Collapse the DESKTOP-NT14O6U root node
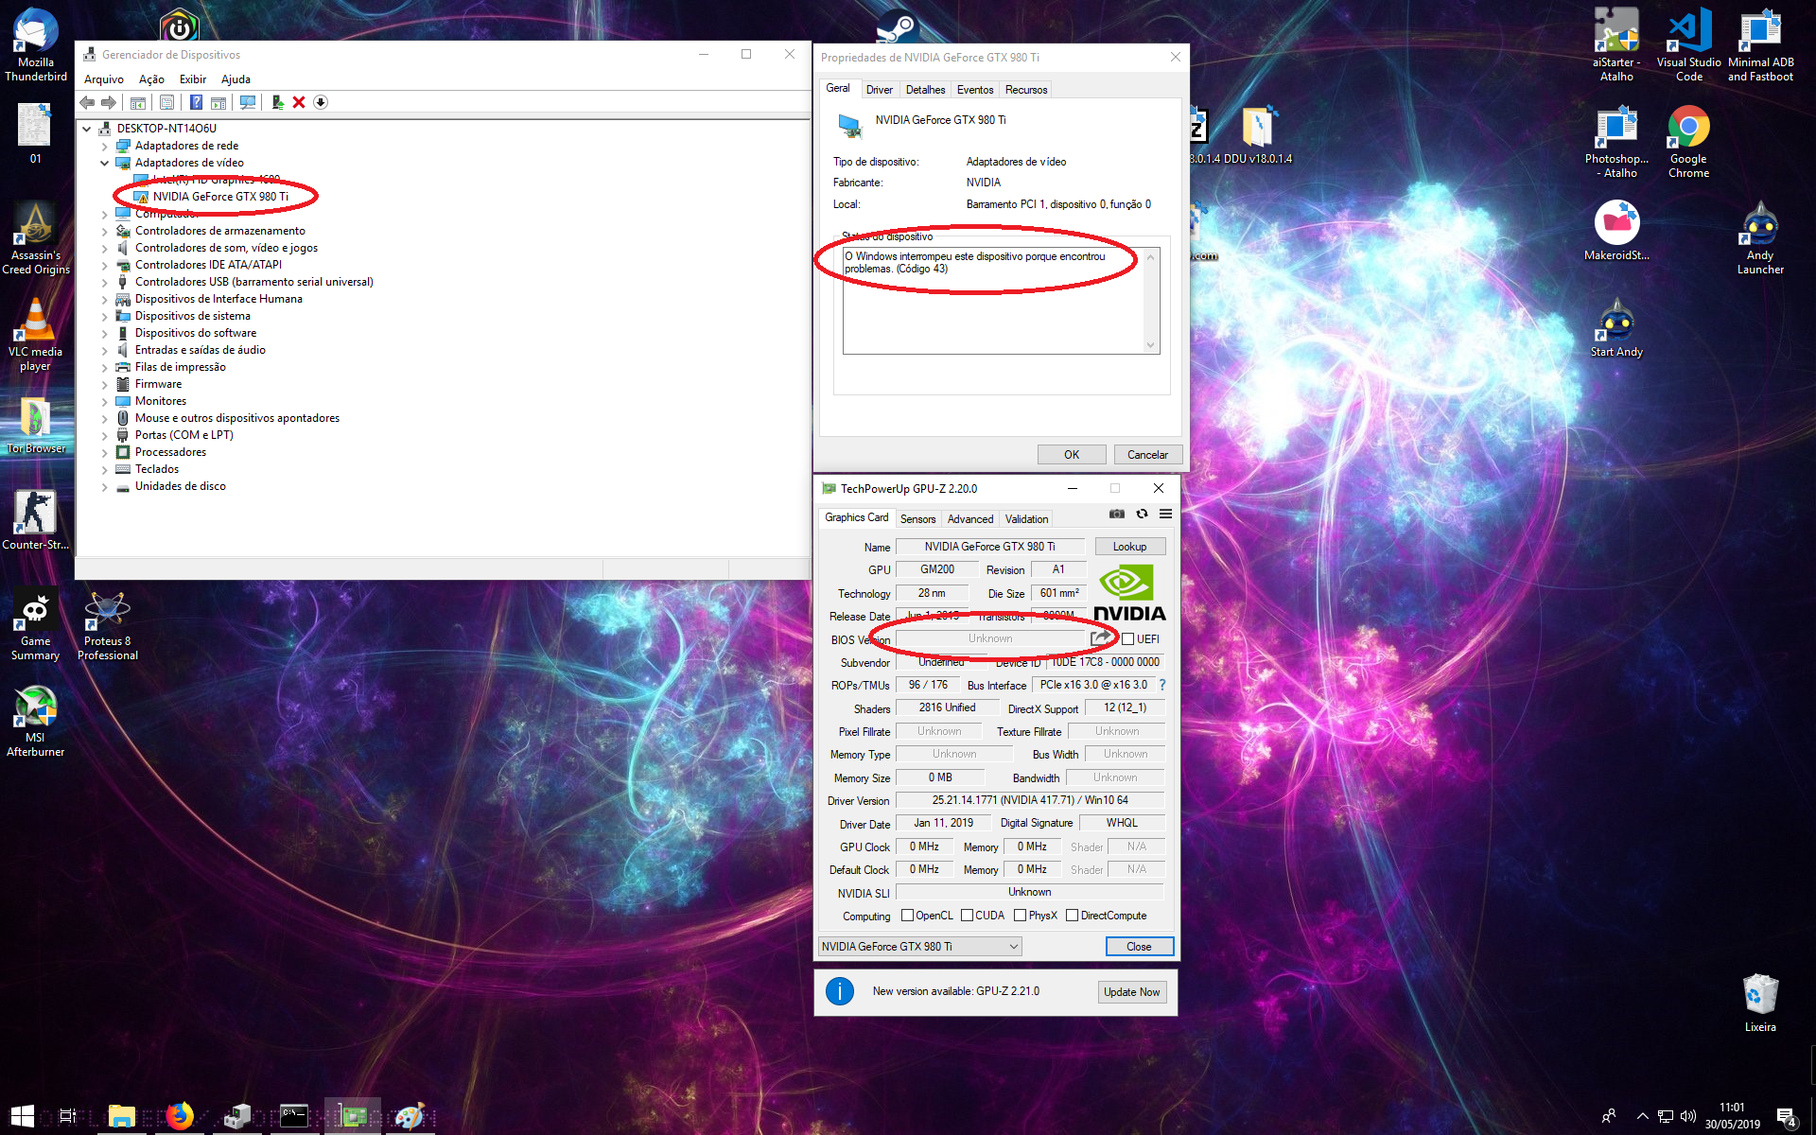Image resolution: width=1816 pixels, height=1135 pixels. (87, 129)
